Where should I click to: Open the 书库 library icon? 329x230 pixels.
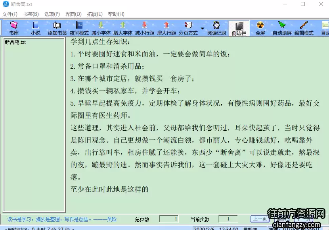pos(14,28)
